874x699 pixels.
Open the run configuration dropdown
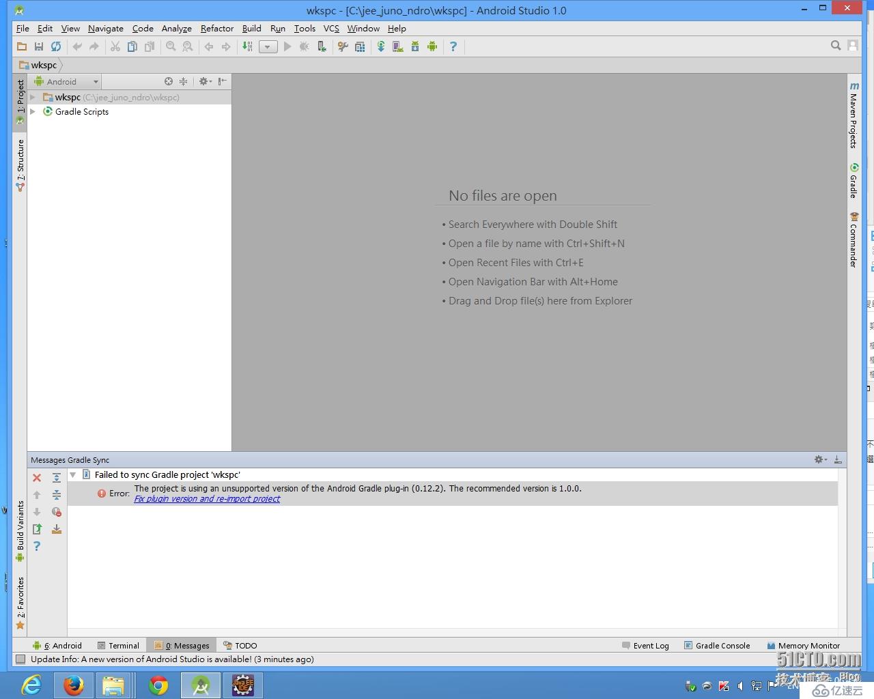click(x=268, y=46)
